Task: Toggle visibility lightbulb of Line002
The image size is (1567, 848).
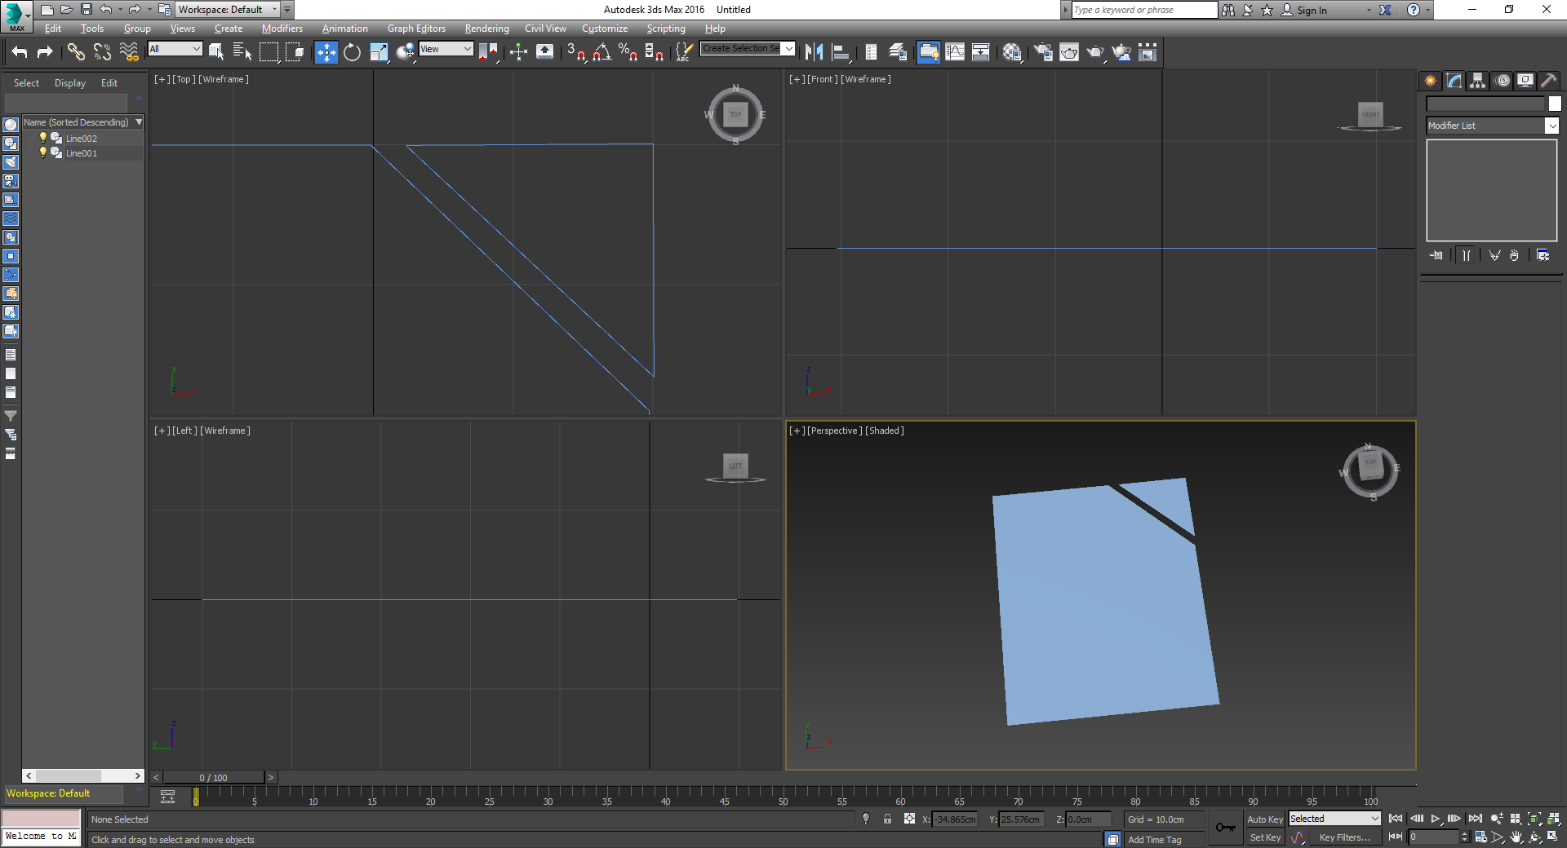Action: coord(43,139)
